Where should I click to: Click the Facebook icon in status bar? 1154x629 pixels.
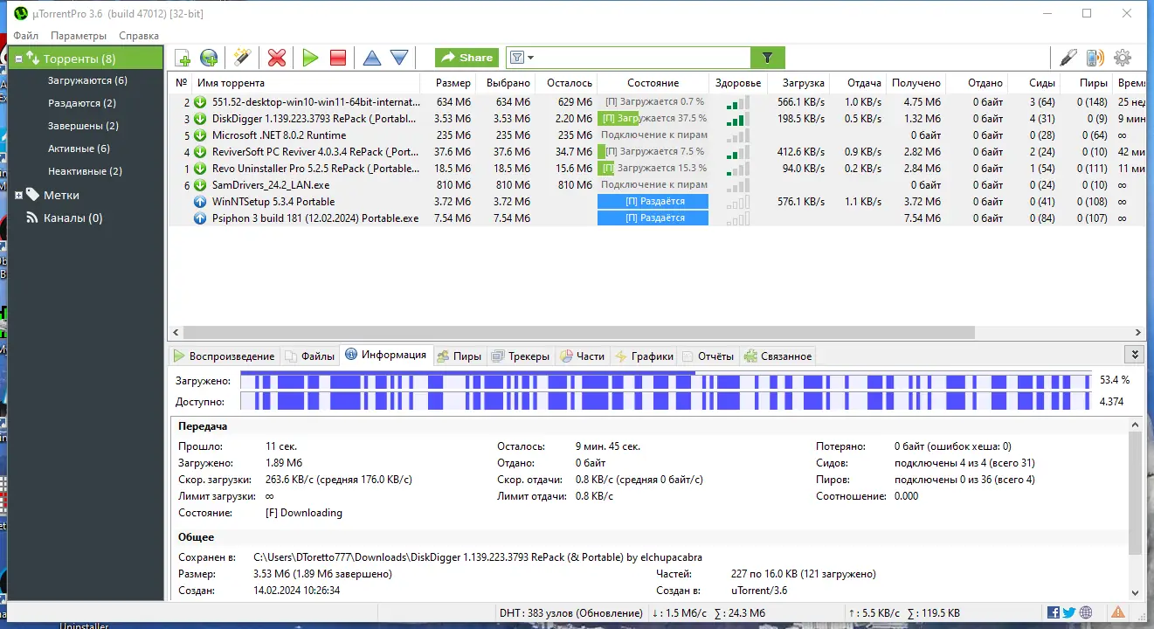tap(1054, 612)
